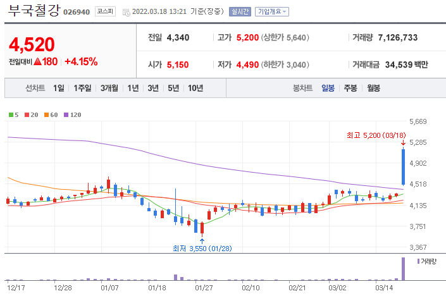446x296 pixels.
Task: Click the 2022.03.18 13:21 timestamp text
Action: pos(159,11)
